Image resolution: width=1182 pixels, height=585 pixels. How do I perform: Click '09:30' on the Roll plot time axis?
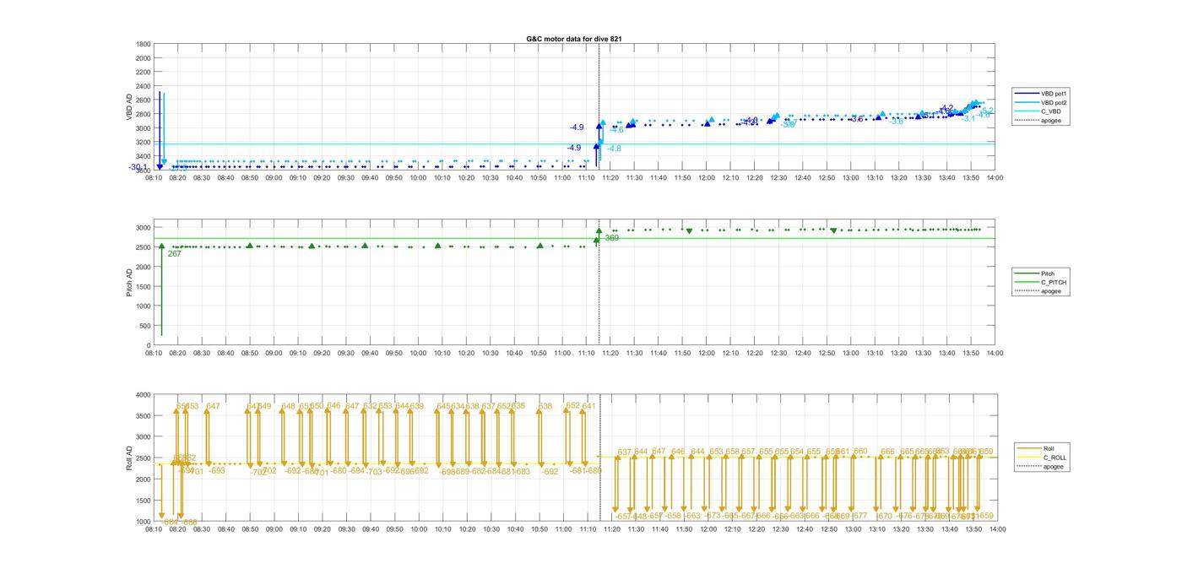346,529
